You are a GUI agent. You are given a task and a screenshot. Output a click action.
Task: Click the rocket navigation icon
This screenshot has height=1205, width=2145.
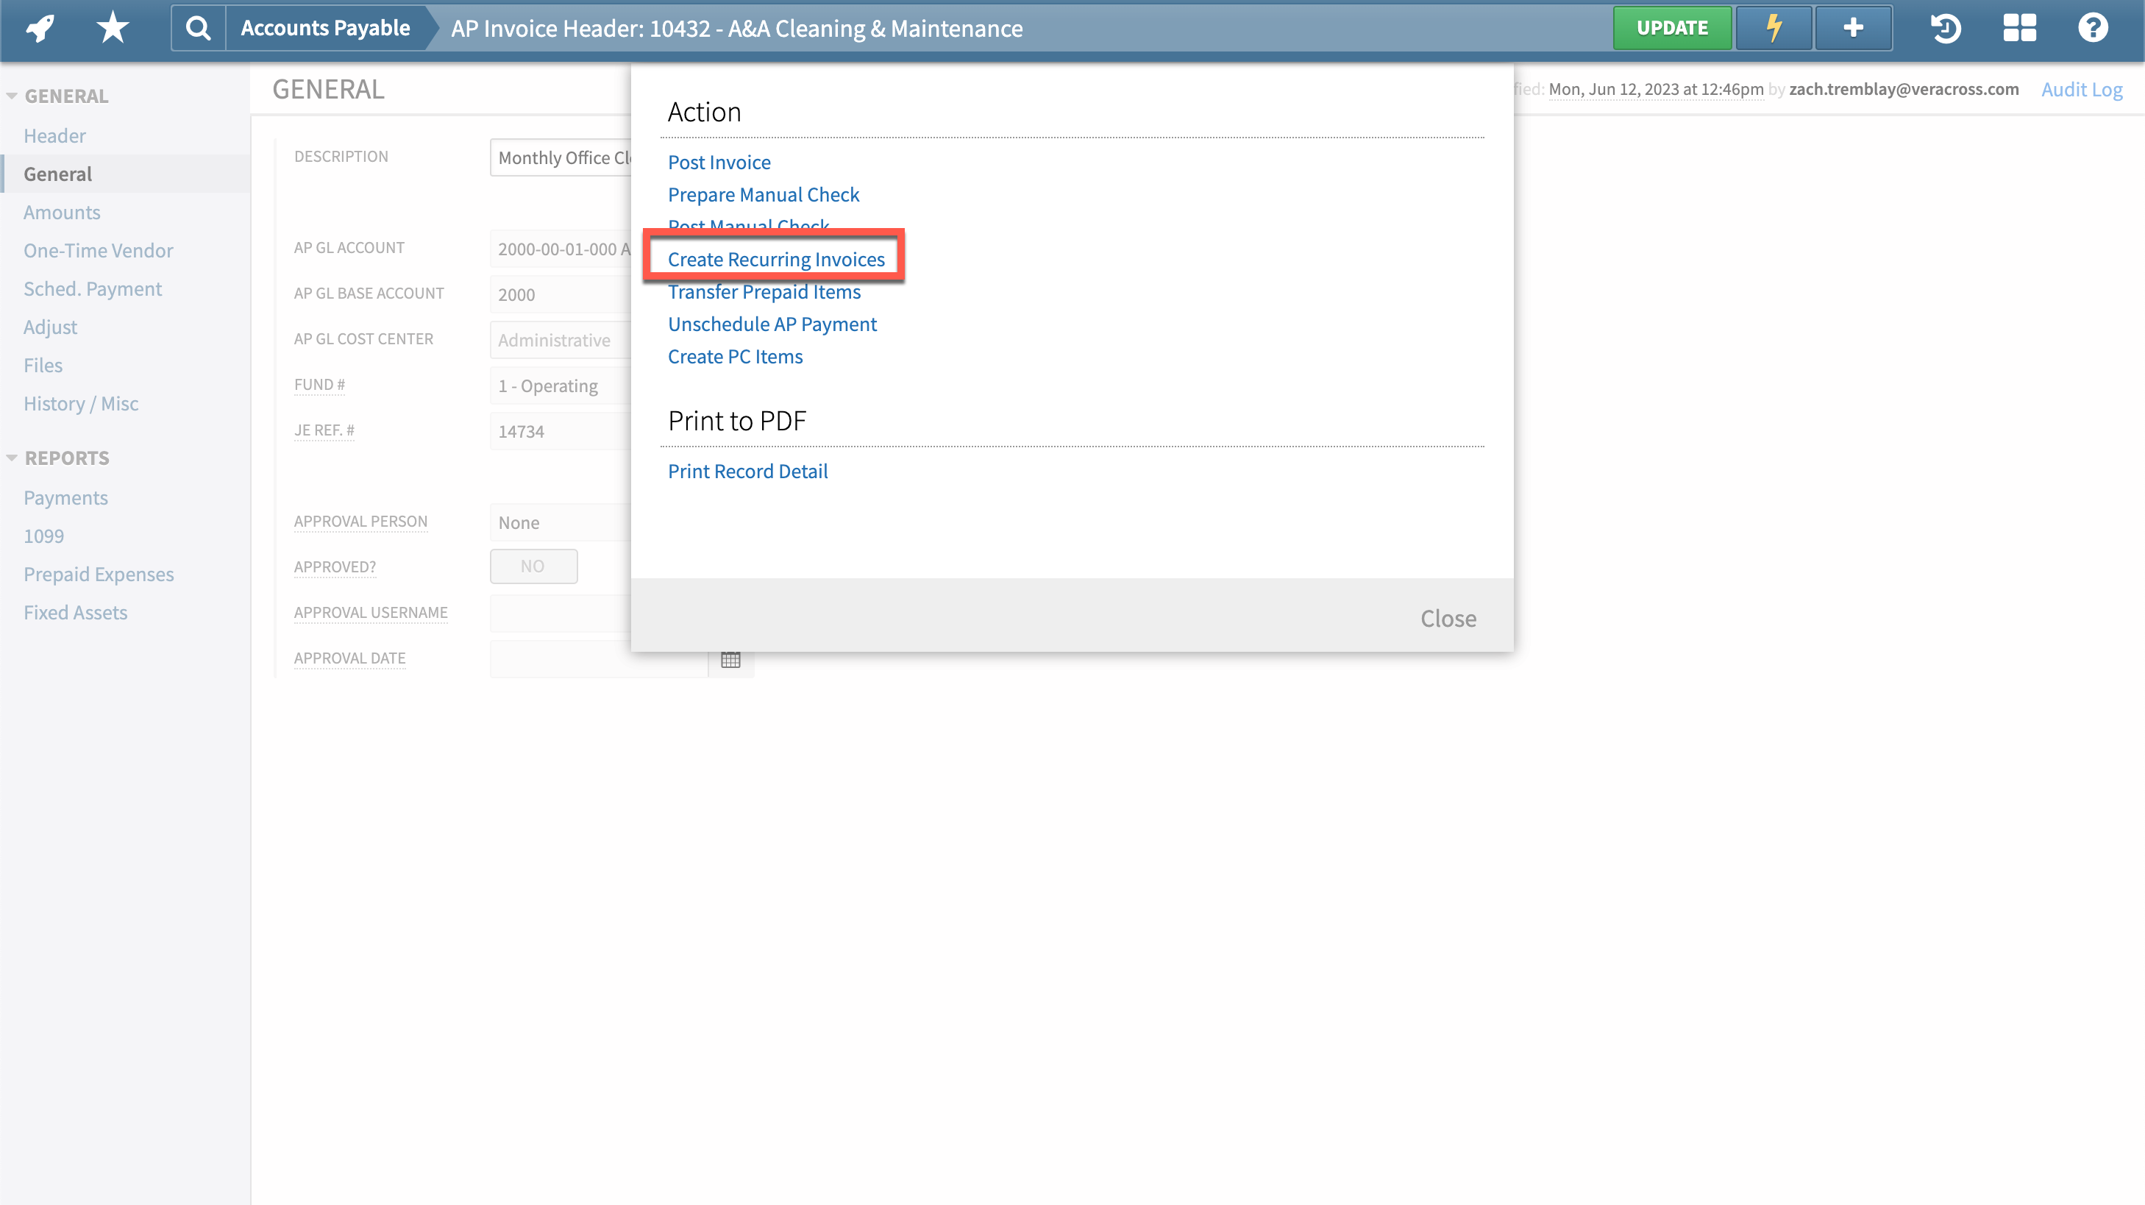[38, 27]
